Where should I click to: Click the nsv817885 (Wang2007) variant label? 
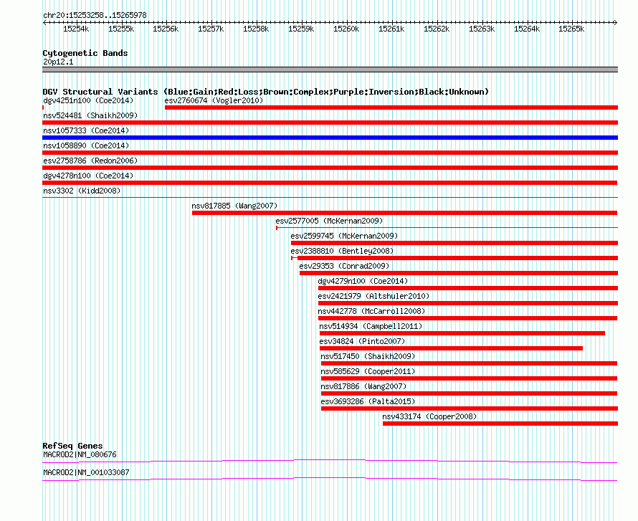234,206
